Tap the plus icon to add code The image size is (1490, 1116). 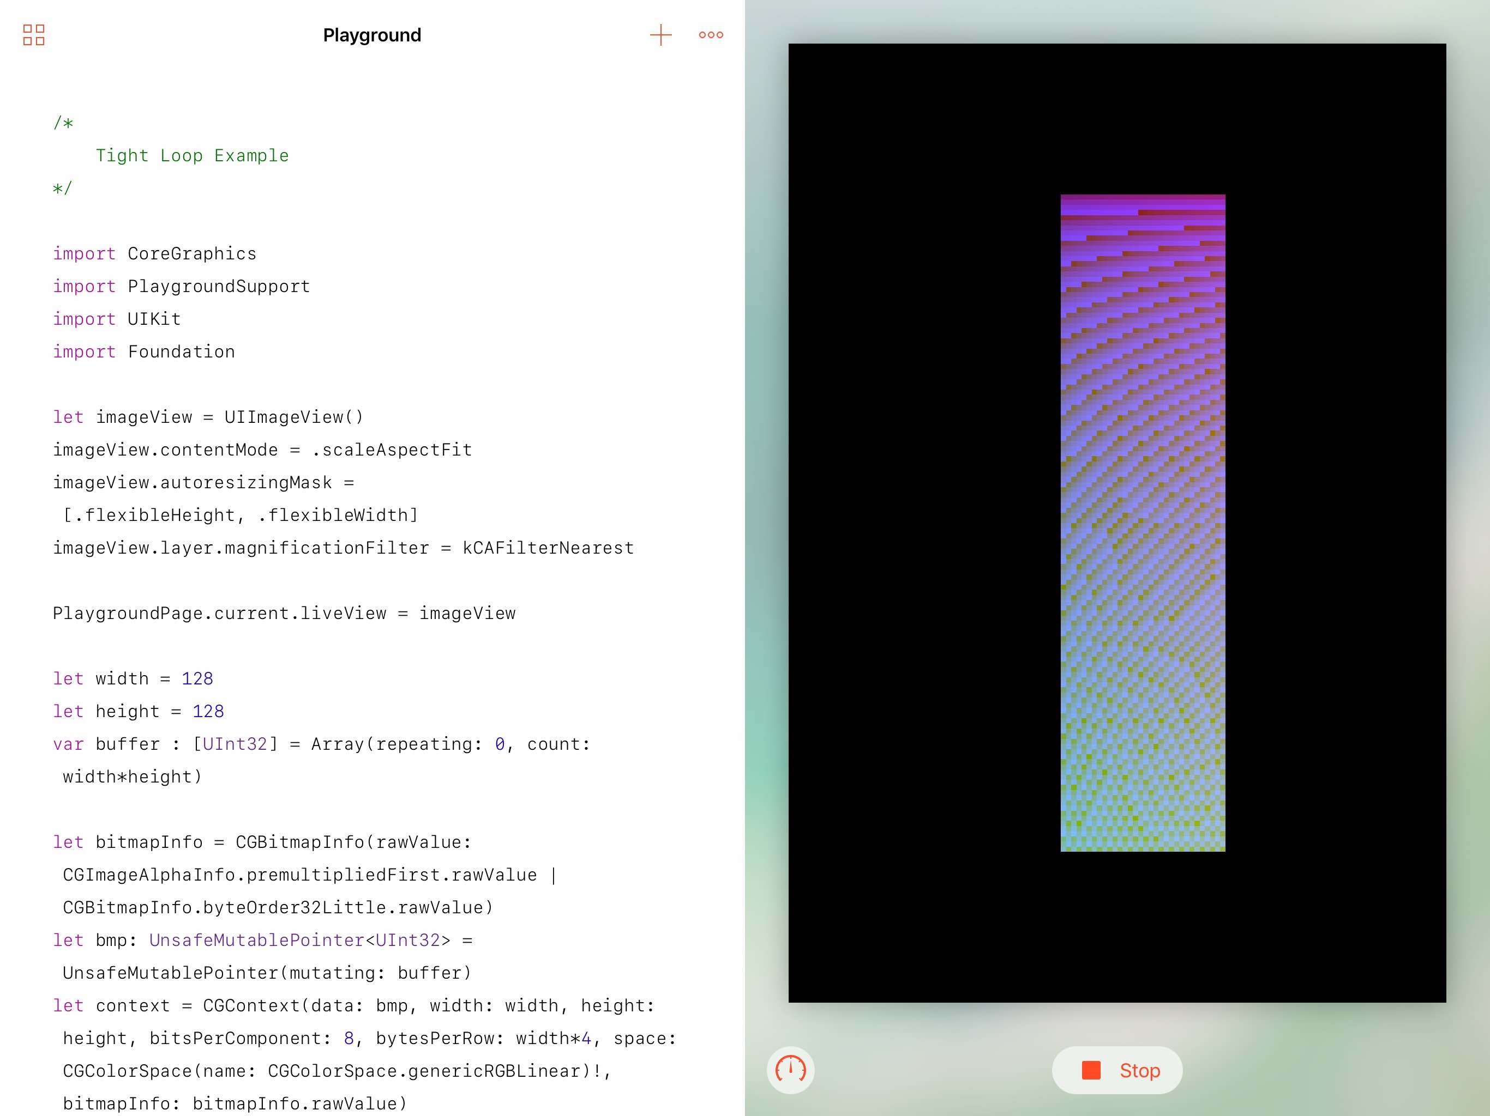pyautogui.click(x=661, y=35)
